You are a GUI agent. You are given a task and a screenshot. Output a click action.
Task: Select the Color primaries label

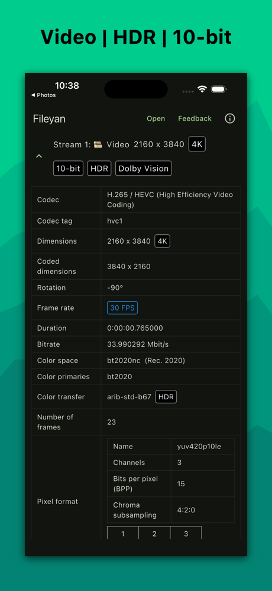pos(63,377)
